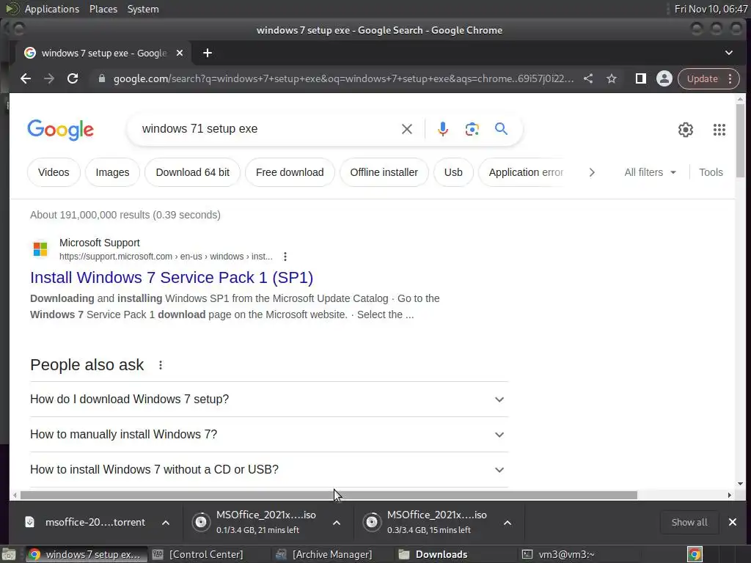Viewport: 751px width, 563px height.
Task: Open a new Chrome tab
Action: (x=208, y=53)
